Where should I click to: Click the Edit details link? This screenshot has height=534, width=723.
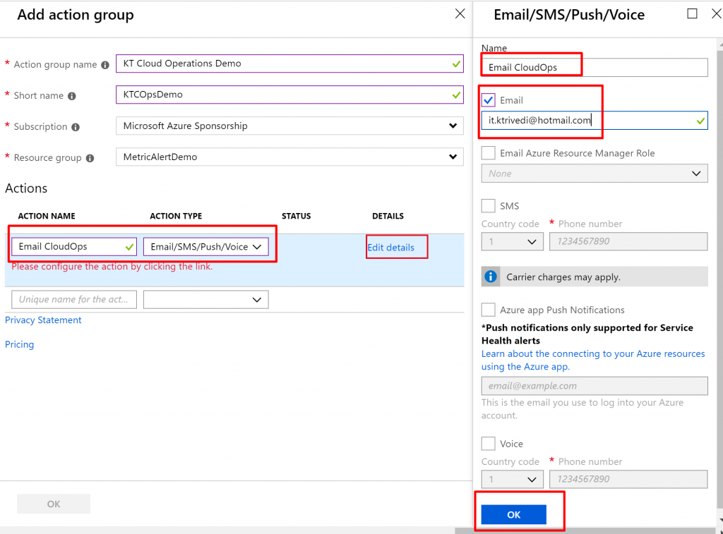(390, 248)
